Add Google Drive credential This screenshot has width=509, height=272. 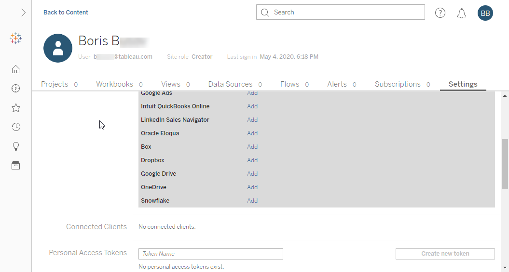pos(252,174)
